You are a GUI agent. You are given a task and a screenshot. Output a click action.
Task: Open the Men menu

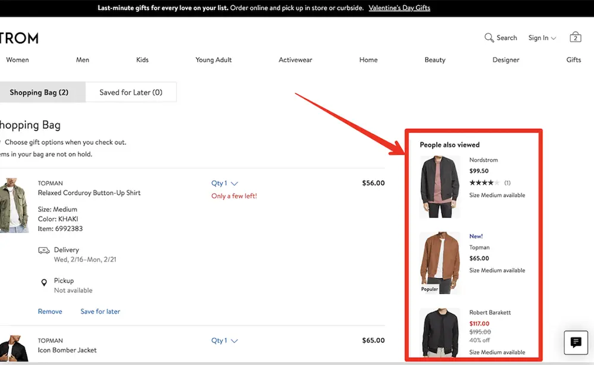point(83,59)
